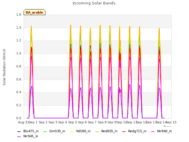The width and height of the screenshot is (189, 142).
Task: Click the Yel580_in yellow legend swatch
Action: (71, 131)
